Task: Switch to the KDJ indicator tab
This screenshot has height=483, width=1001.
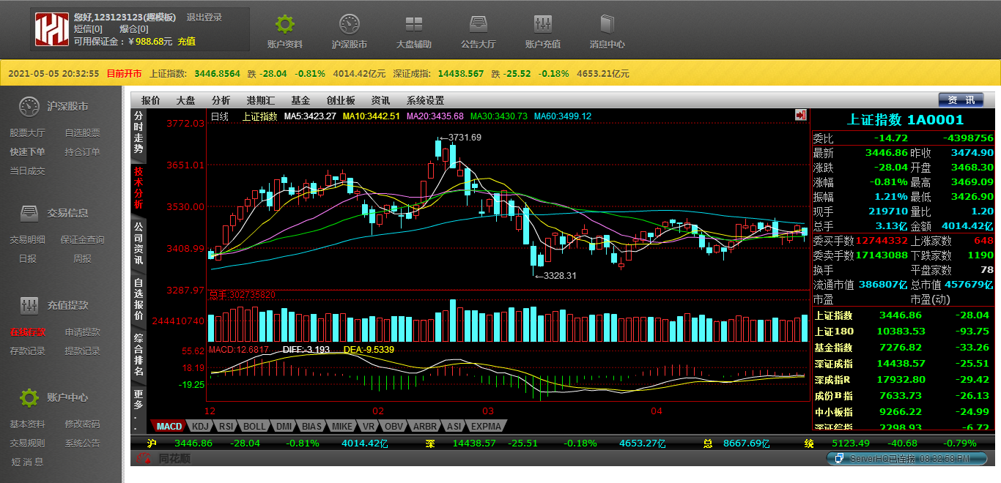Action: [200, 426]
